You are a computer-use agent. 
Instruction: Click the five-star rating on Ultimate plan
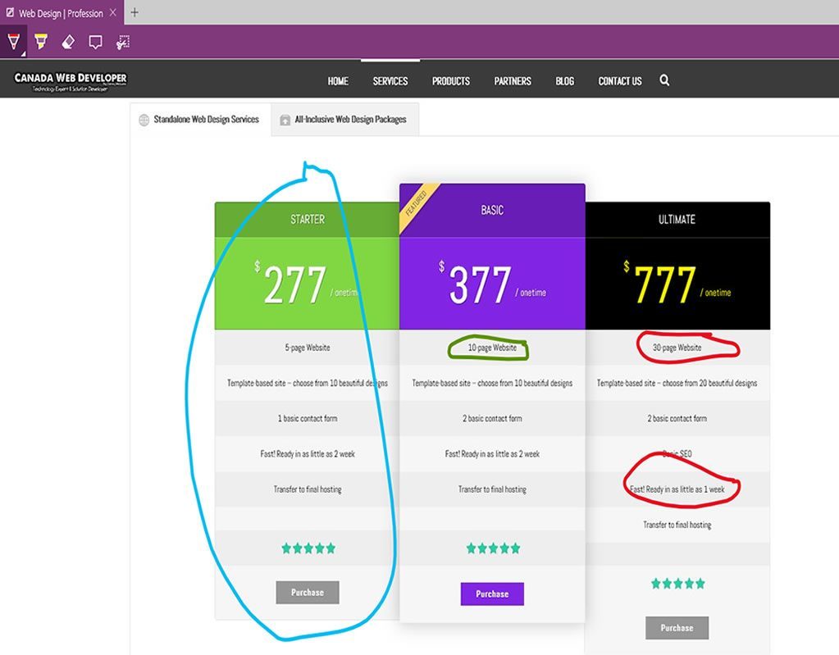[677, 584]
